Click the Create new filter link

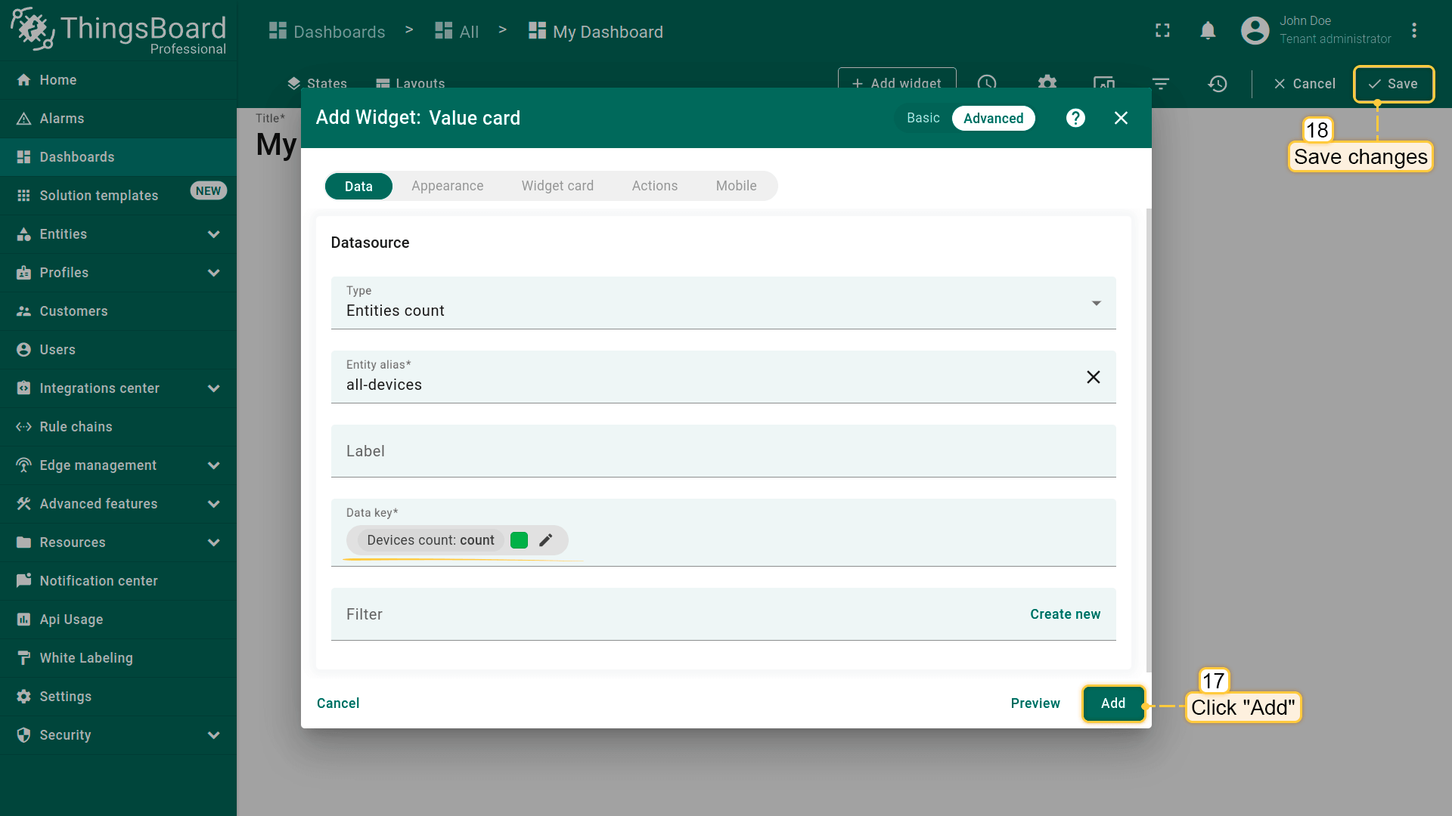[1065, 614]
